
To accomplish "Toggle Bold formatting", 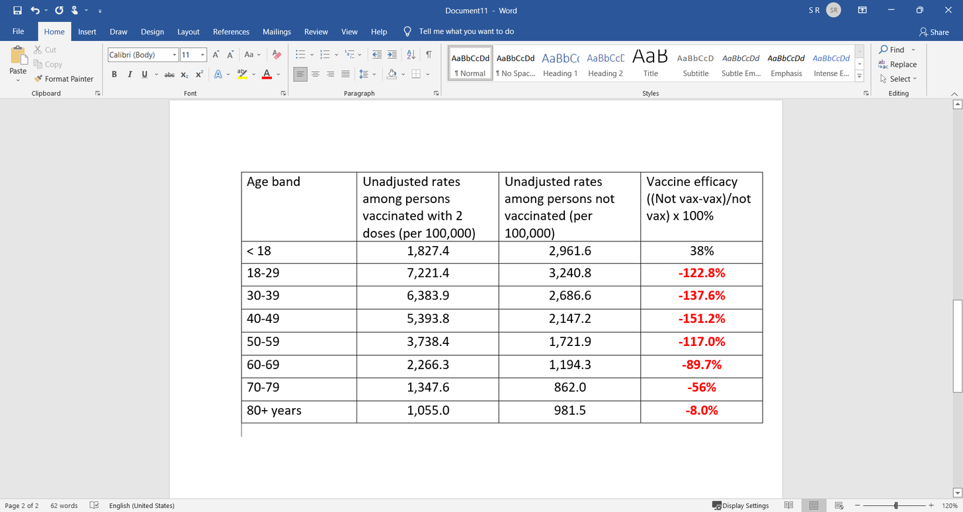I will pos(114,74).
